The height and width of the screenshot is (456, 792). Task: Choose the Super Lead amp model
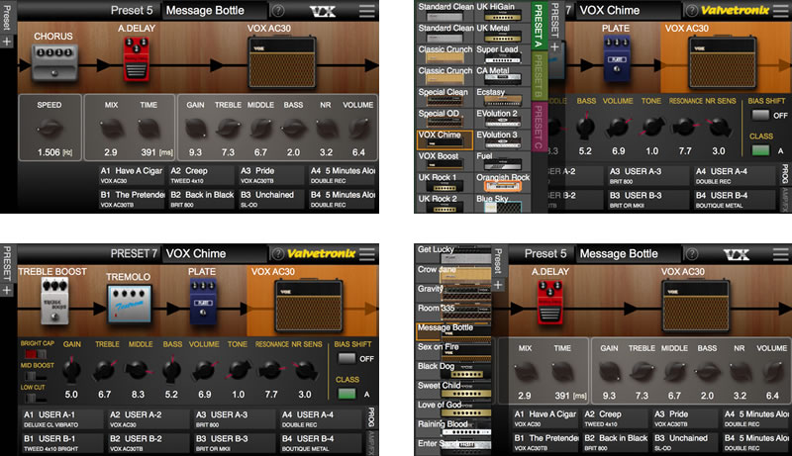tap(502, 54)
